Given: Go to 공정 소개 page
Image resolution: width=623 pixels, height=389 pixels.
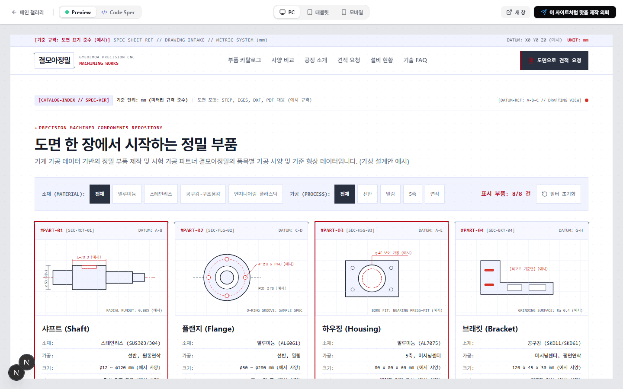Looking at the screenshot, I should (x=316, y=60).
